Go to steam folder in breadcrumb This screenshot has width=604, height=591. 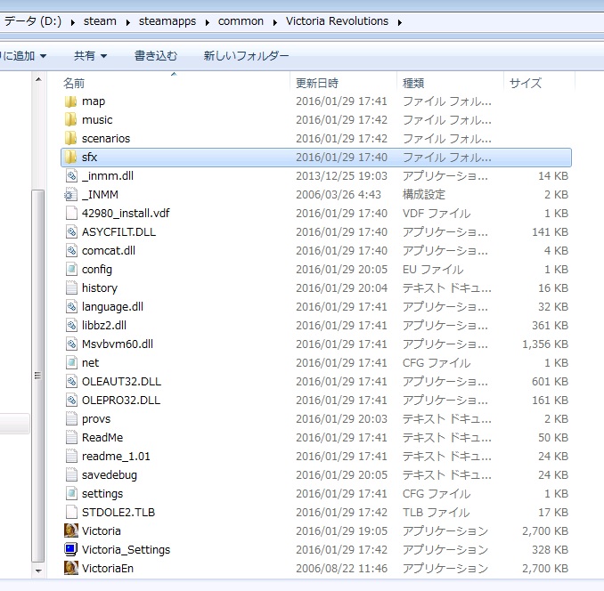100,21
